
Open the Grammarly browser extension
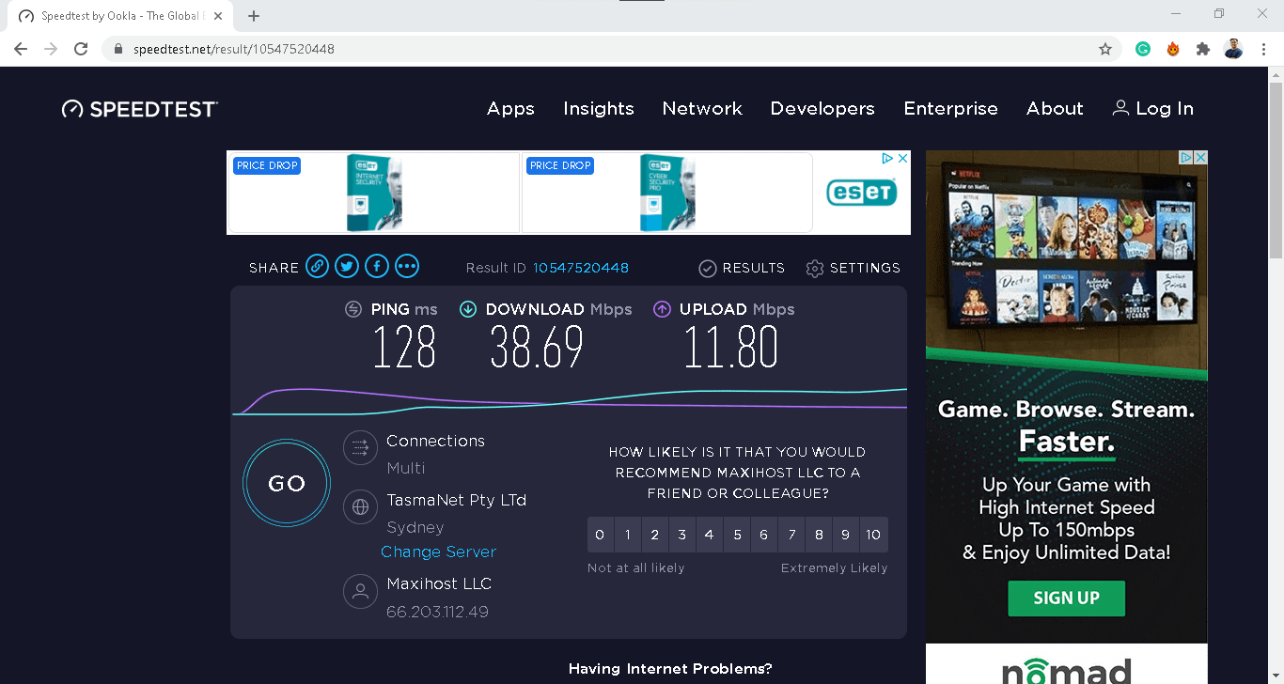1142,48
